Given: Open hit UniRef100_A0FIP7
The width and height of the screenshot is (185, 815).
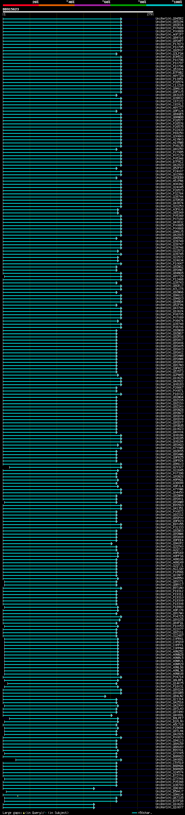Looking at the screenshot, I should click(169, 34).
